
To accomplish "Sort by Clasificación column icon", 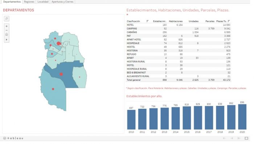I will click(x=147, y=21).
